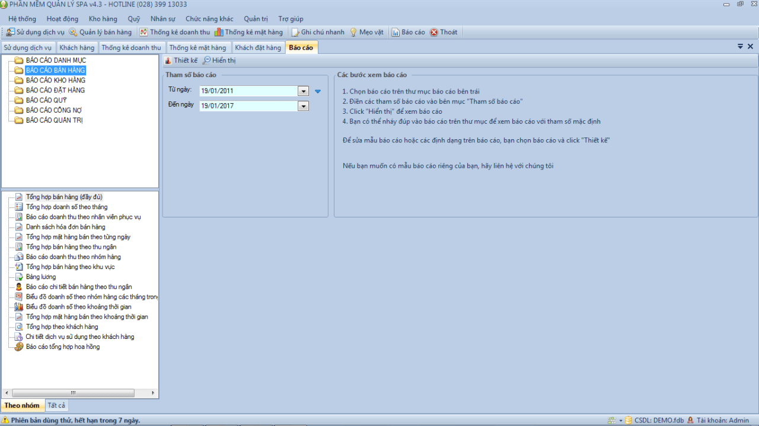Screen dimensions: 759x426
Task: Open Ghi chú nhanh in the toolbar
Action: click(x=295, y=32)
